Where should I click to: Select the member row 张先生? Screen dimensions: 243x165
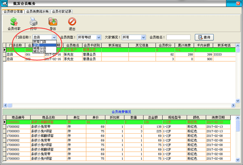pos(119,54)
